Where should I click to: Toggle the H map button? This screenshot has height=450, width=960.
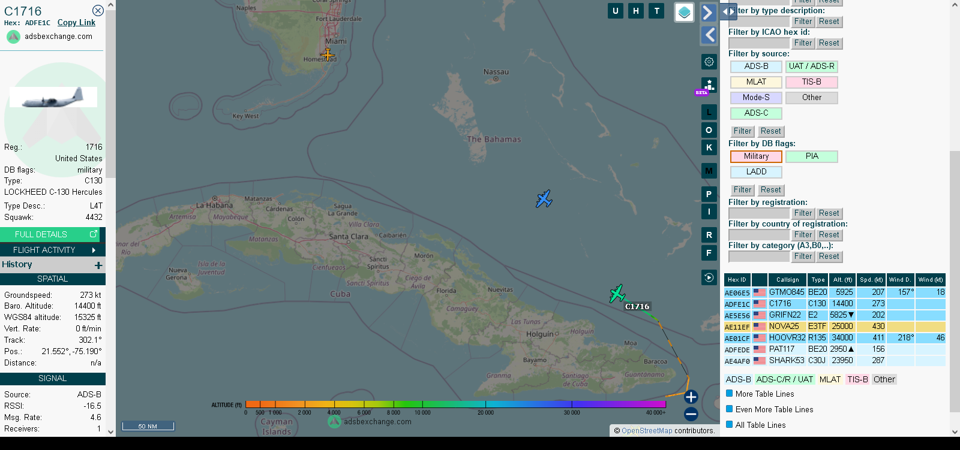point(636,11)
